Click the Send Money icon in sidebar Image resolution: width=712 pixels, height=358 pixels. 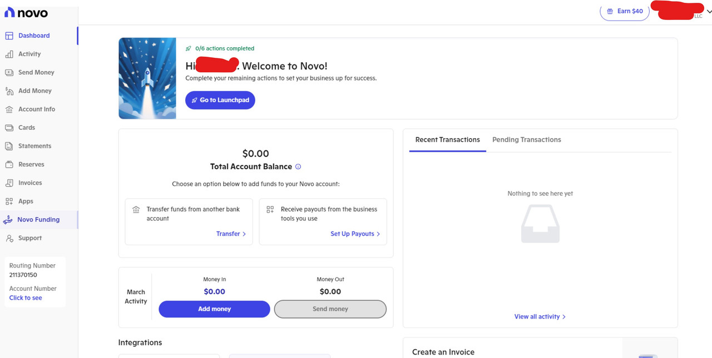(9, 72)
